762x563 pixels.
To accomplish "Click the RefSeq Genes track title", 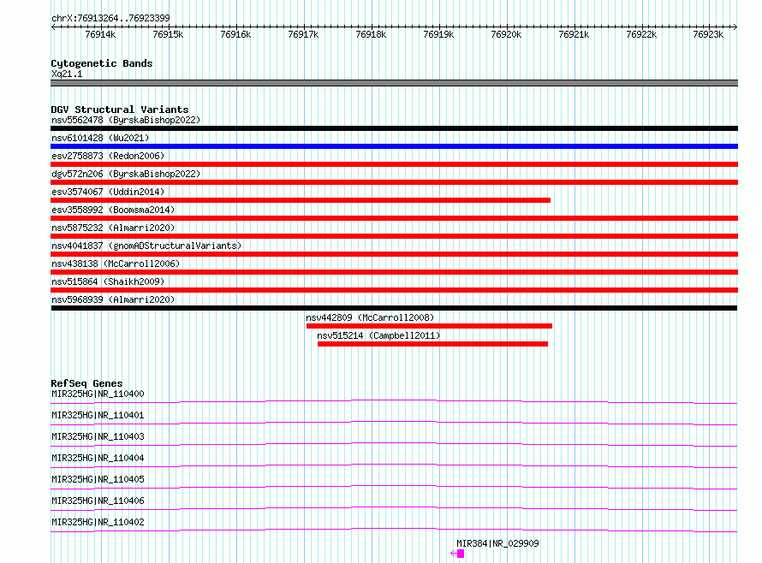I will 86,383.
